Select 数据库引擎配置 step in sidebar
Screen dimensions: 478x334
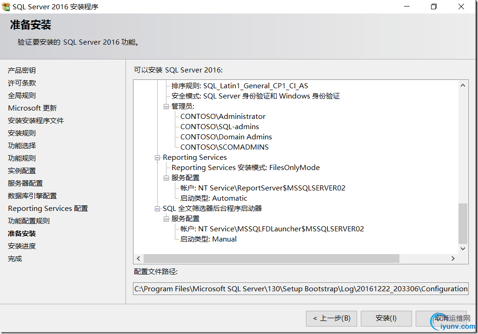32,196
